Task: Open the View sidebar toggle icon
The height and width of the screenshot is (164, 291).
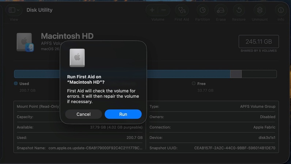Action: tap(12, 10)
